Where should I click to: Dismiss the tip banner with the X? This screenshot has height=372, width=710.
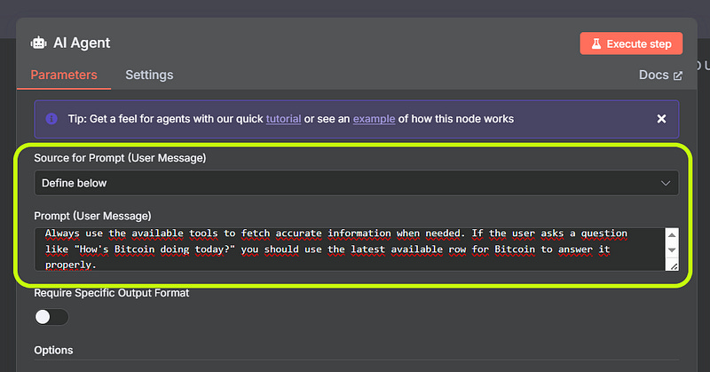(x=661, y=119)
